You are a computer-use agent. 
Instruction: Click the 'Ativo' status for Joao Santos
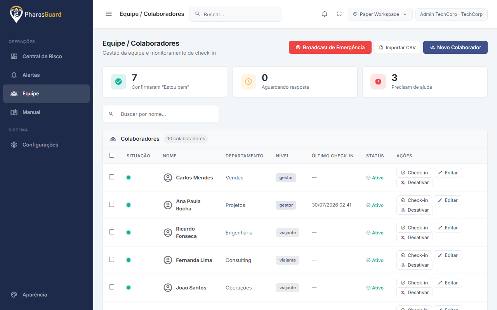click(x=375, y=288)
